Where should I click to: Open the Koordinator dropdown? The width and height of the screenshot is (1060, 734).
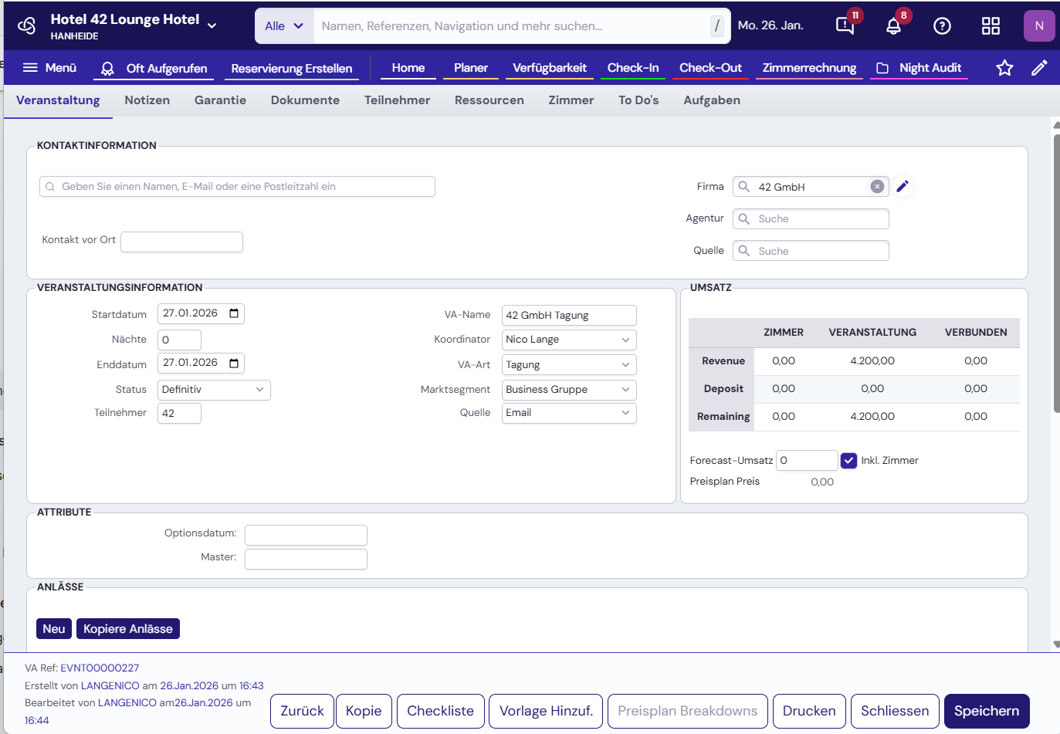click(x=569, y=340)
